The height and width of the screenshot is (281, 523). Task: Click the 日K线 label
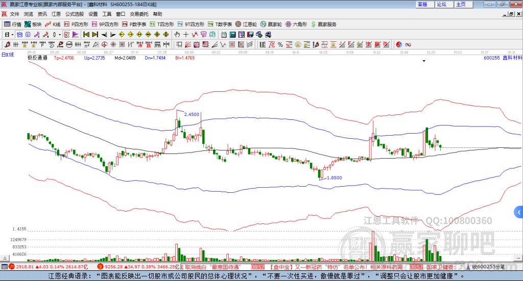[x=7, y=55]
